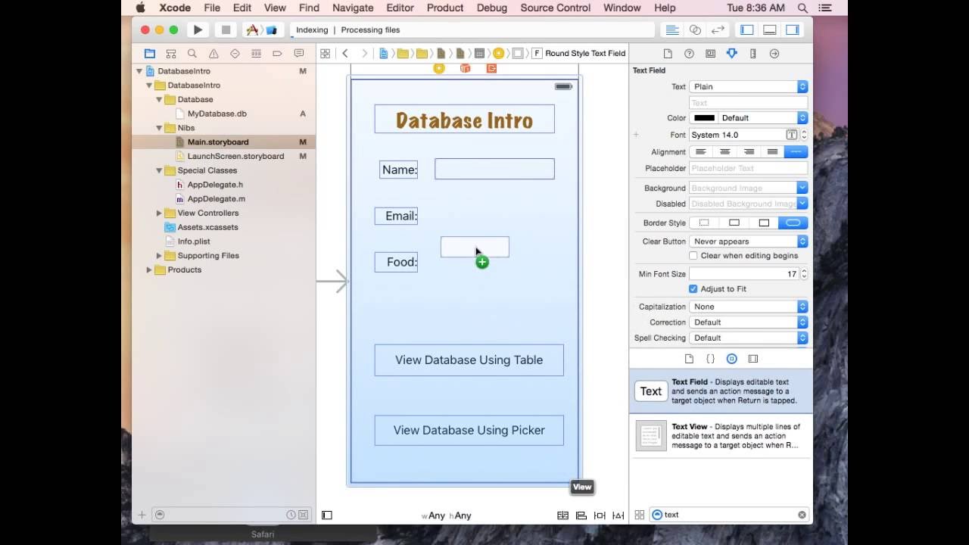Screen dimensions: 969x545
Task: Show the Test navigator
Action: coord(235,54)
